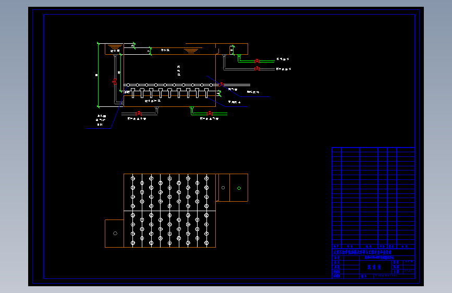Pick the circle in lower-left plan chamber
This screenshot has height=293, width=452.
[115, 233]
